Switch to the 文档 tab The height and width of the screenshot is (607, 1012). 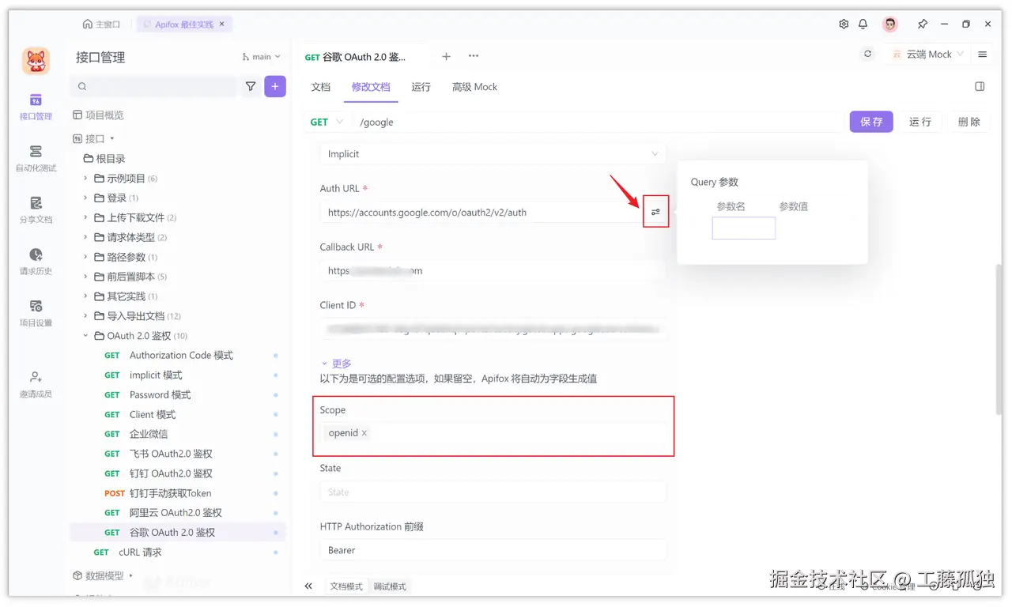(320, 87)
